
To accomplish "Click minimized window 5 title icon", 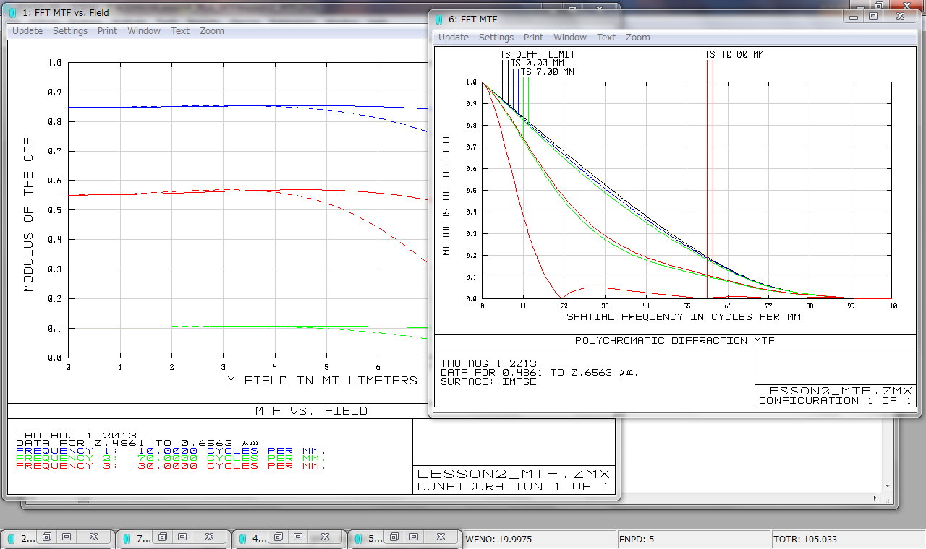I will click(358, 538).
